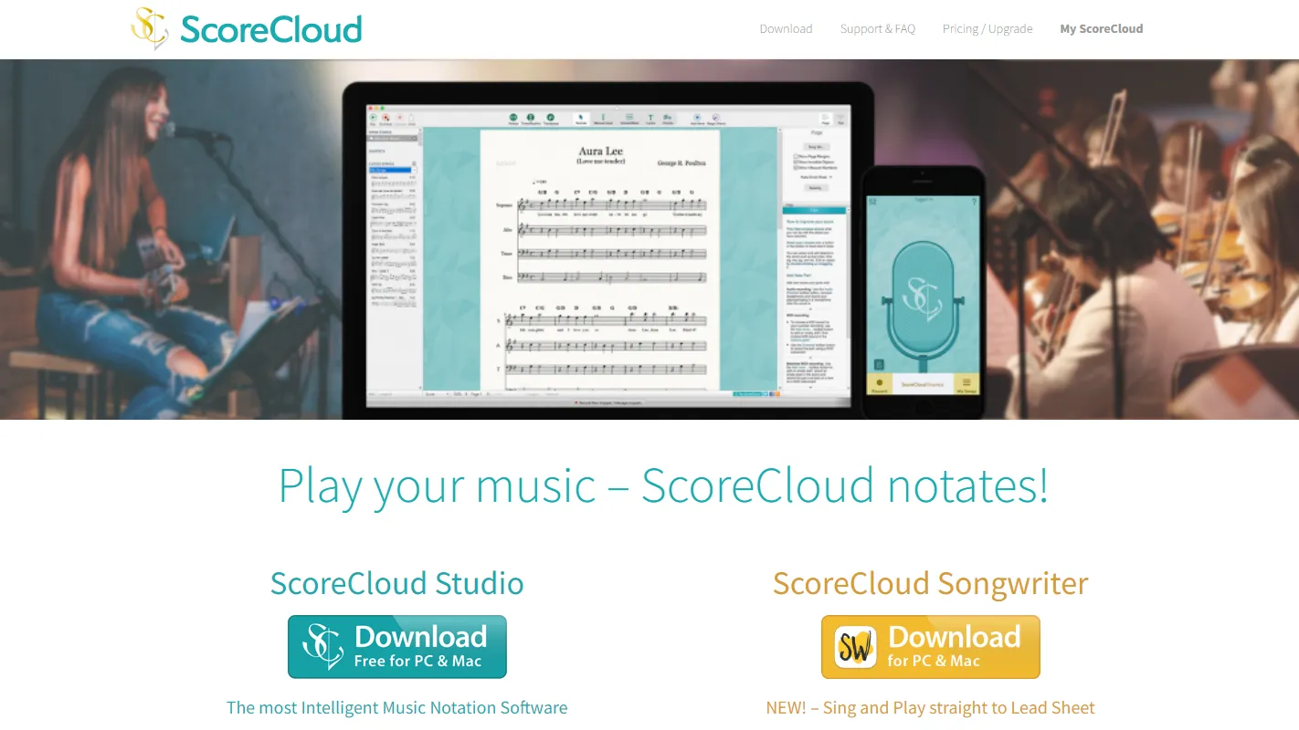Tap the yellow Record microphone icon on the phone

(x=880, y=381)
